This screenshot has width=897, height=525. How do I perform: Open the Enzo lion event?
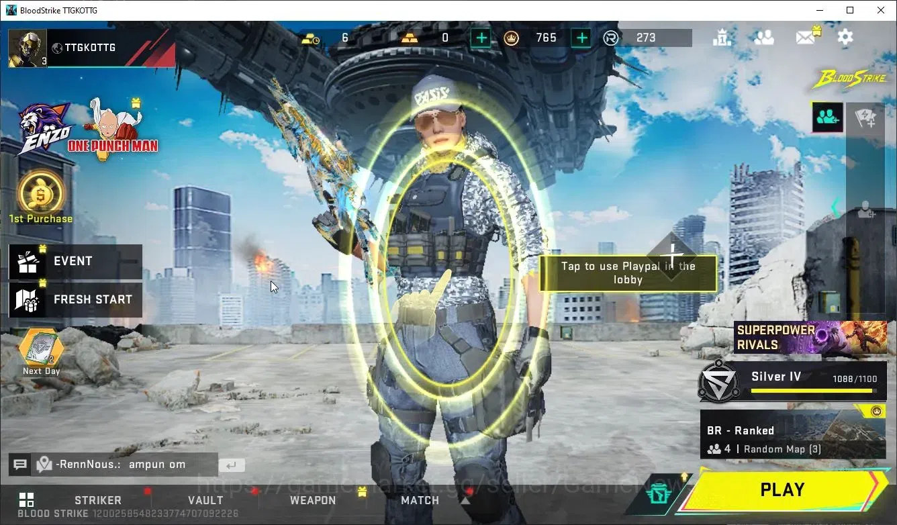tap(43, 128)
